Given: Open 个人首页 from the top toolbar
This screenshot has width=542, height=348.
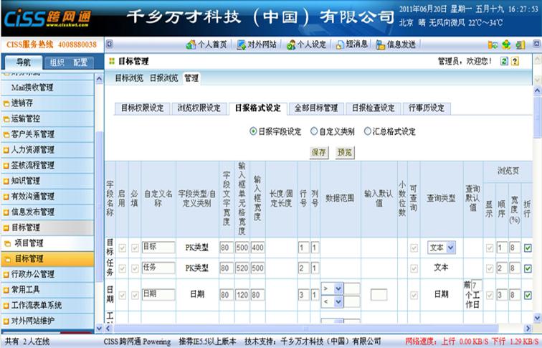Looking at the screenshot, I should point(206,44).
